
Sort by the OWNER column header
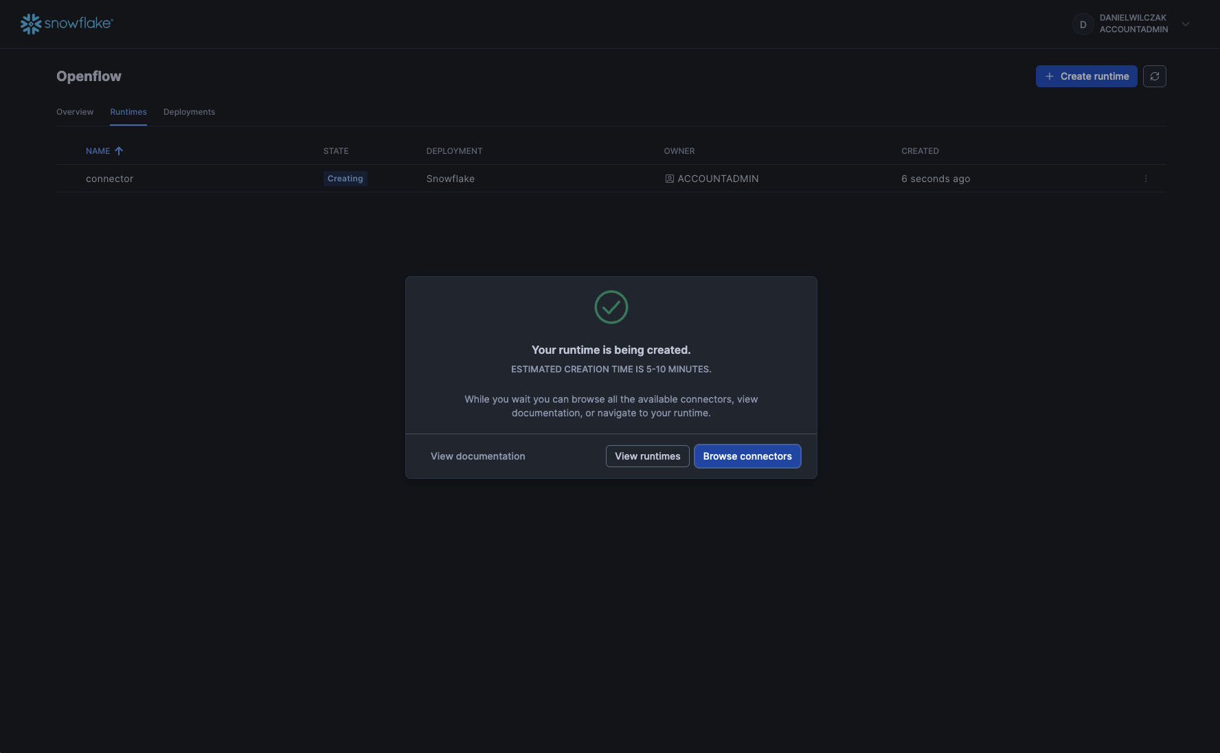point(679,151)
